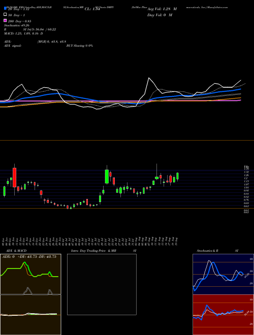Image resolution: width=254 pixels, height=335 pixels.
Task: Click the 'ADX: 0 +DY: 43.75 -DY: 43.75' header
Action: pyautogui.click(x=29, y=257)
